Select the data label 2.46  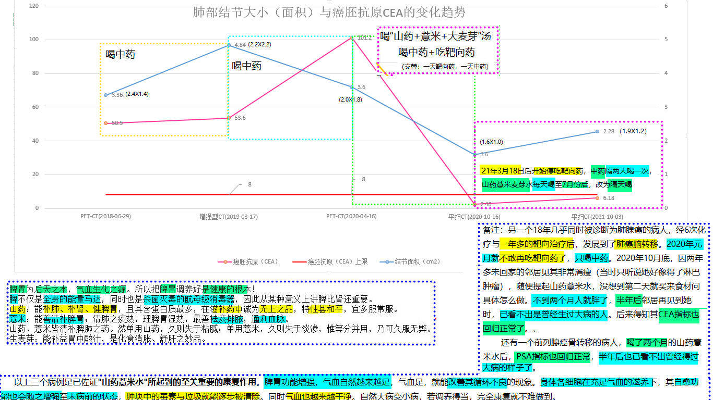[x=486, y=204]
